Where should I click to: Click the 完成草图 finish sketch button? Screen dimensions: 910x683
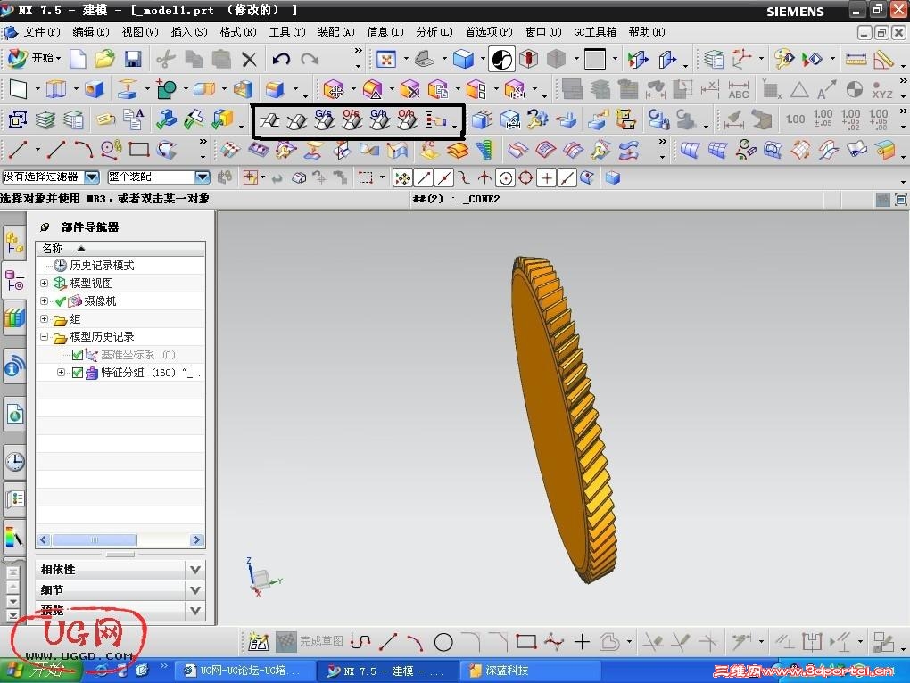click(310, 641)
